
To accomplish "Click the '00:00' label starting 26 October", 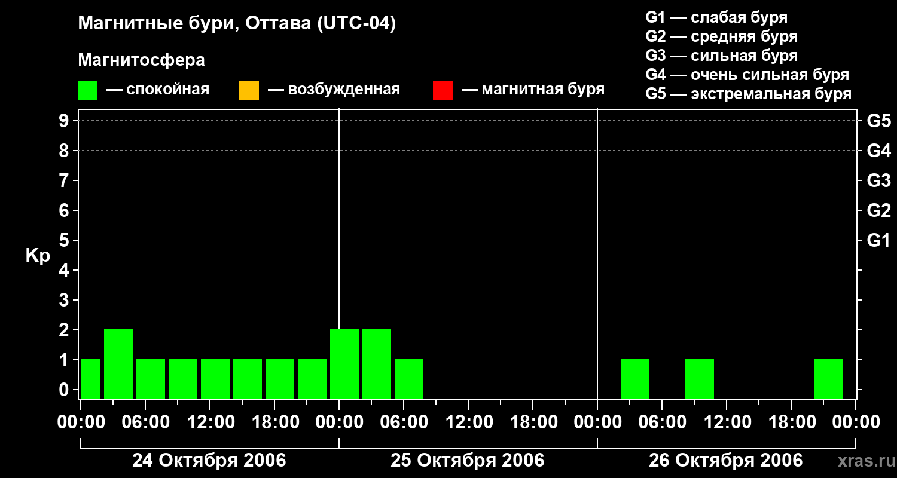I will [x=597, y=422].
